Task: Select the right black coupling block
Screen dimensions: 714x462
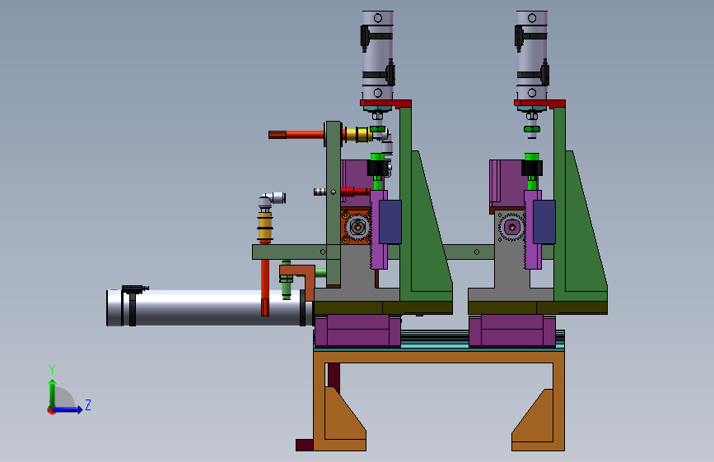Action: (x=532, y=169)
